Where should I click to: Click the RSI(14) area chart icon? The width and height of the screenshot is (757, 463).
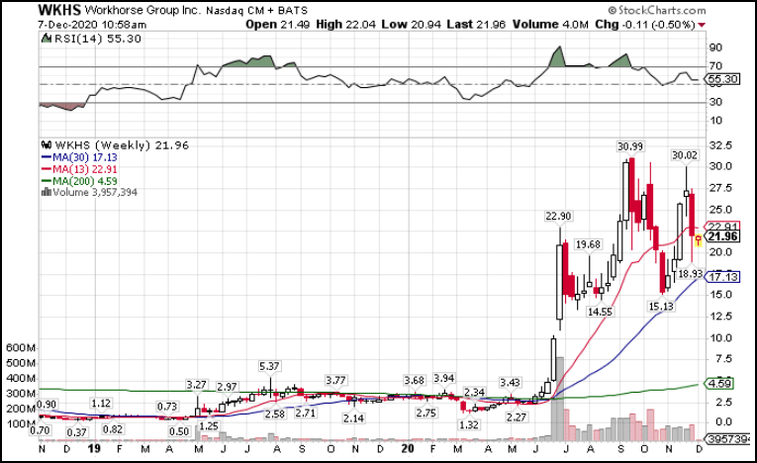pos(47,39)
